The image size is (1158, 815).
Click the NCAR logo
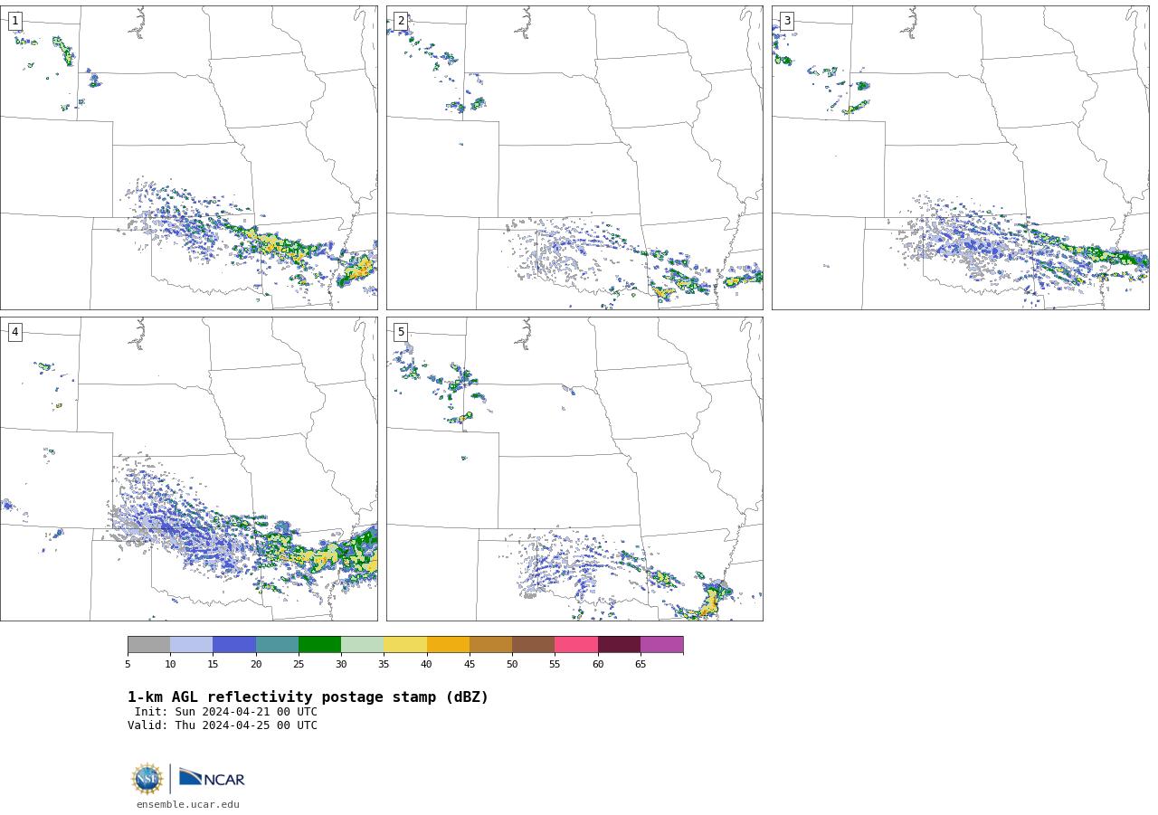pos(212,778)
